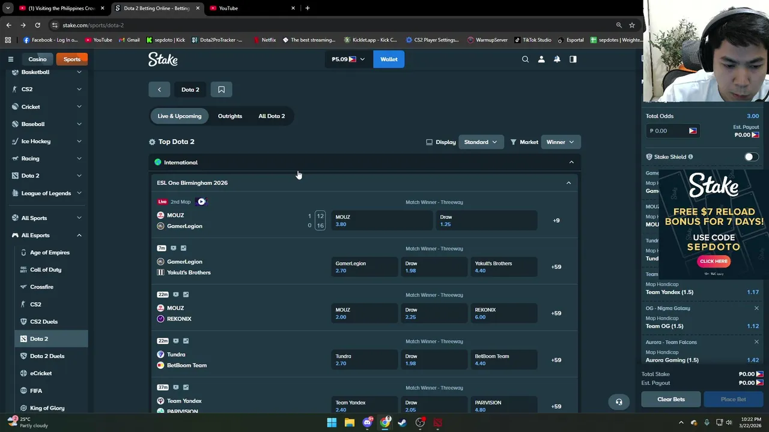Remove Aurora - Team Falcons bet from slip
769x432 pixels.
coord(756,342)
